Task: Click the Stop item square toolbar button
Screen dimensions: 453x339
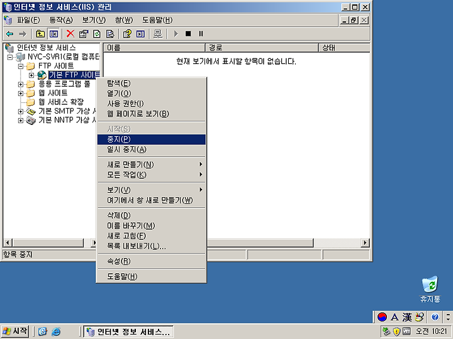Action: (188, 34)
